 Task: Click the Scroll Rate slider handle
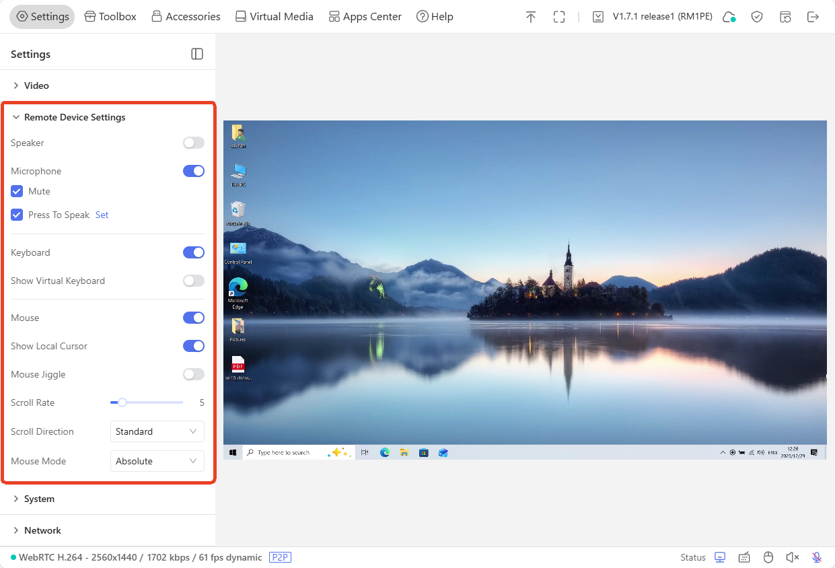pos(122,402)
